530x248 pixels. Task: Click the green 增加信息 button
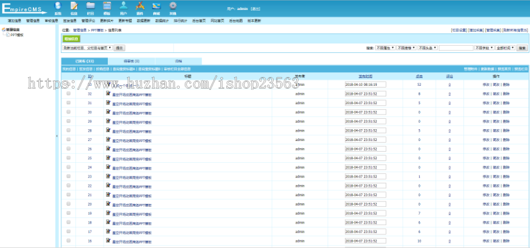pyautogui.click(x=71, y=39)
